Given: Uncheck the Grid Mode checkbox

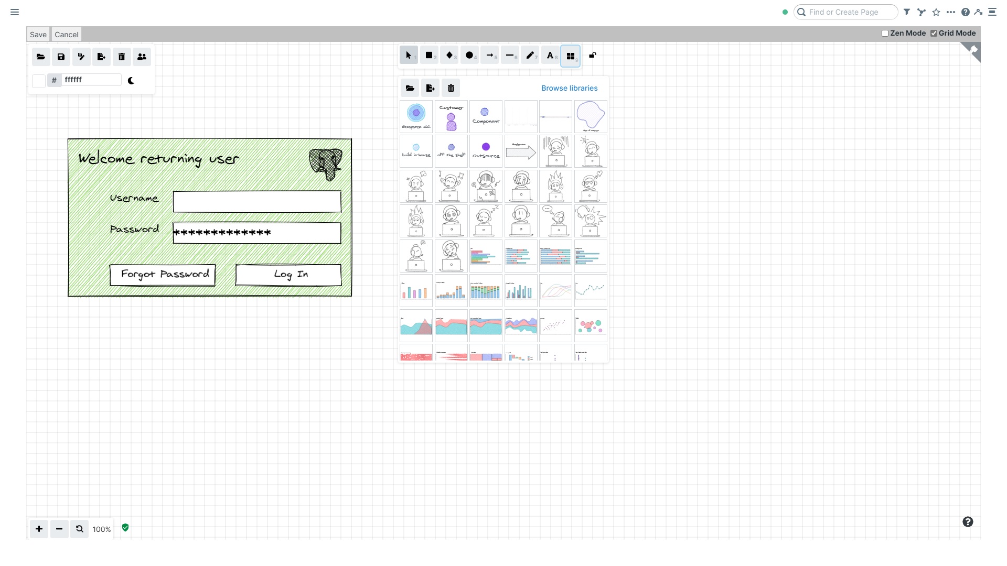Looking at the screenshot, I should click(x=934, y=34).
